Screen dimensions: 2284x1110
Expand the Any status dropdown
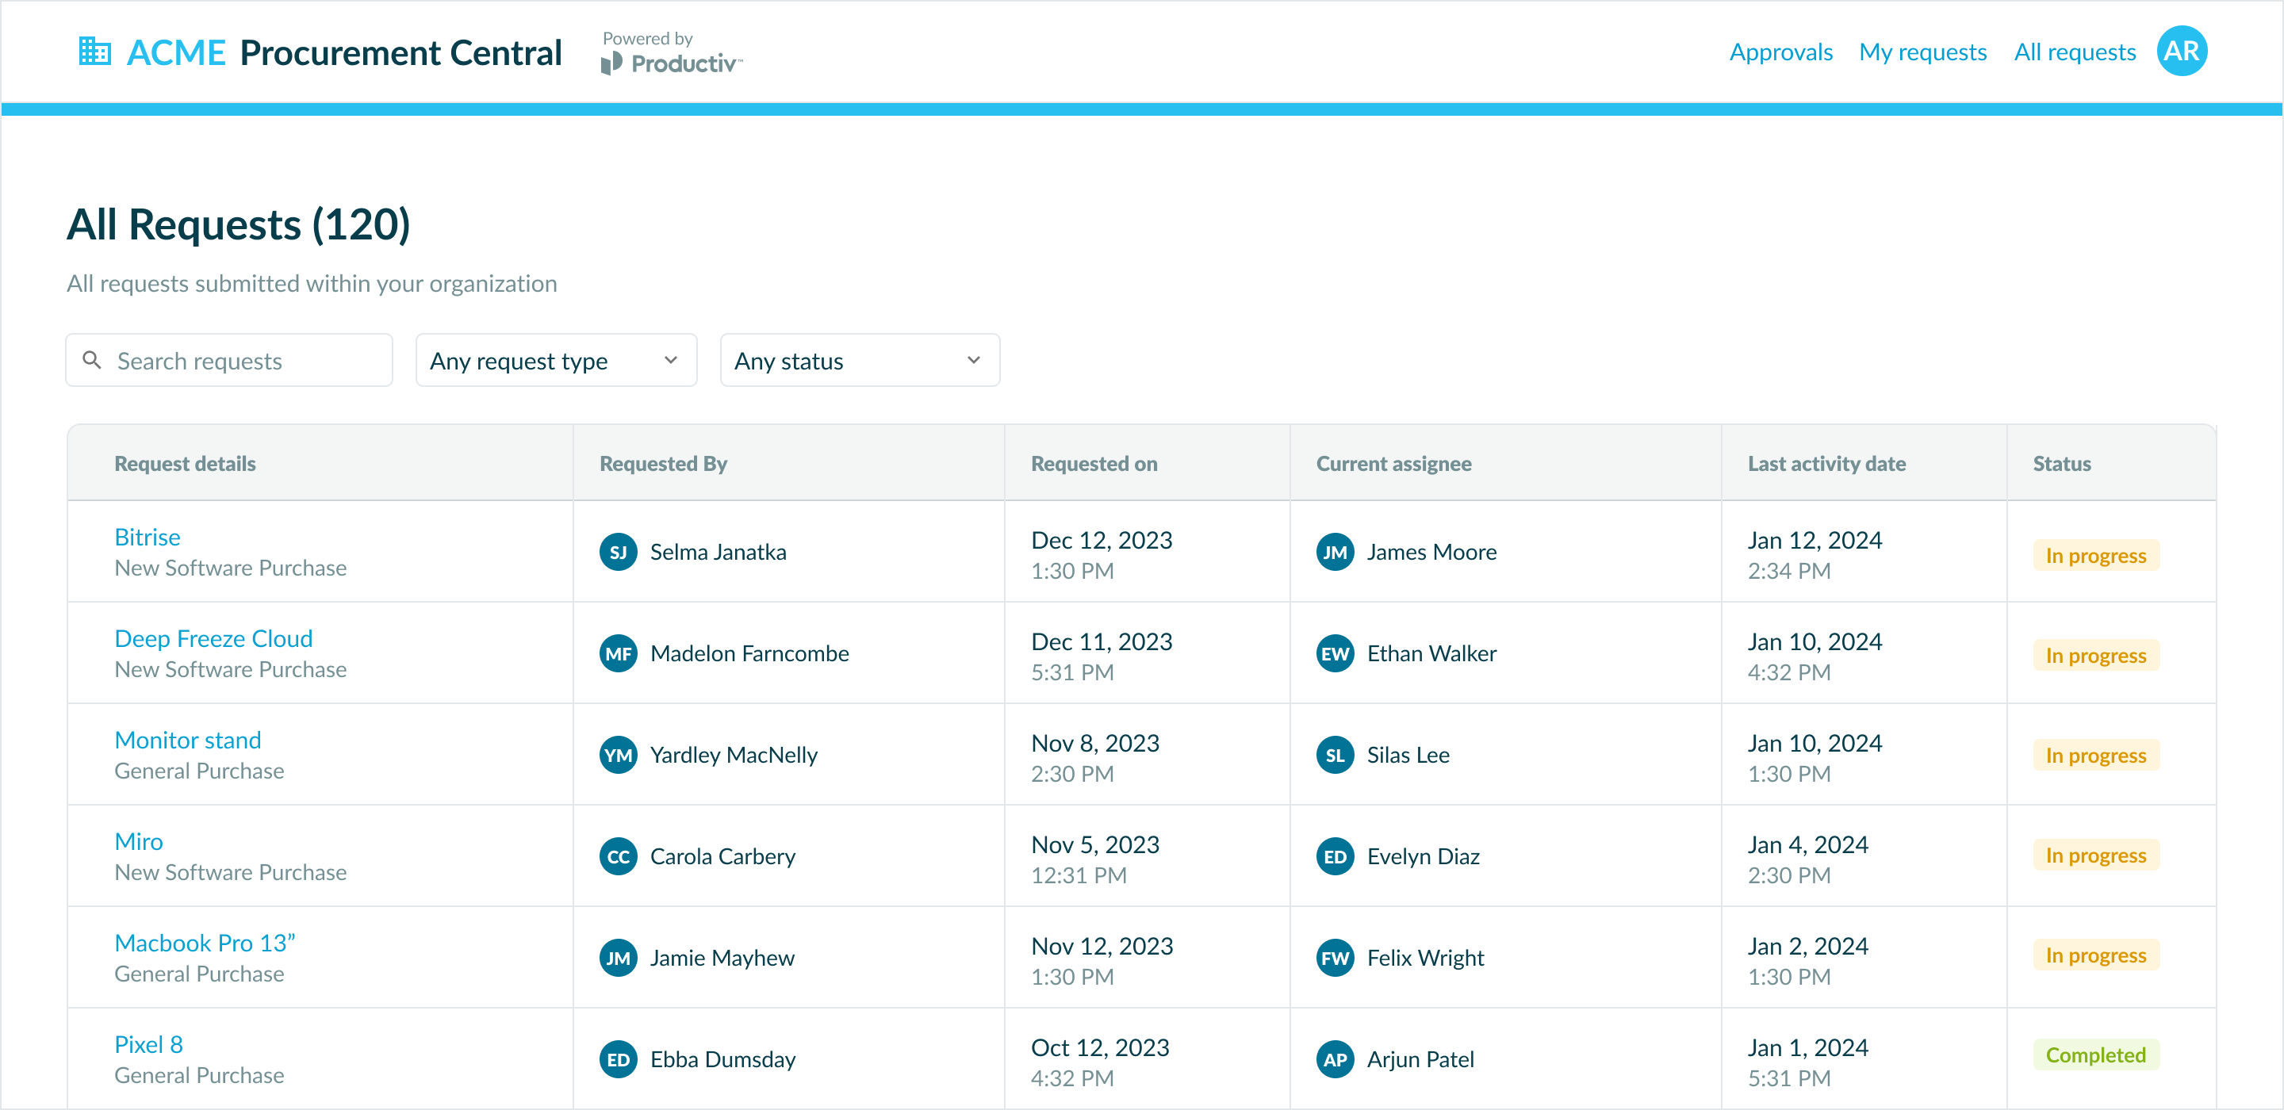[x=859, y=361]
